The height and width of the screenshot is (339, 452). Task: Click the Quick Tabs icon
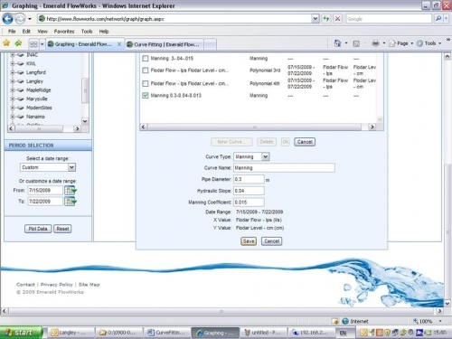[33, 44]
